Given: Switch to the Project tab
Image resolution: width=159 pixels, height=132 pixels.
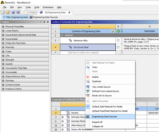Looking at the screenshot, I should (x=30, y=12).
